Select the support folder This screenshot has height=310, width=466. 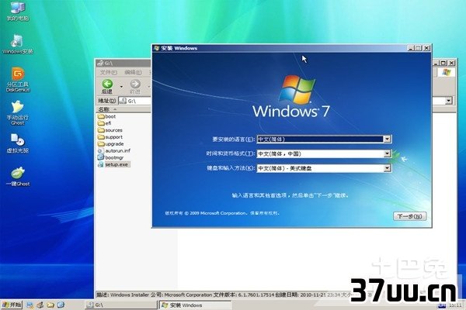110,137
